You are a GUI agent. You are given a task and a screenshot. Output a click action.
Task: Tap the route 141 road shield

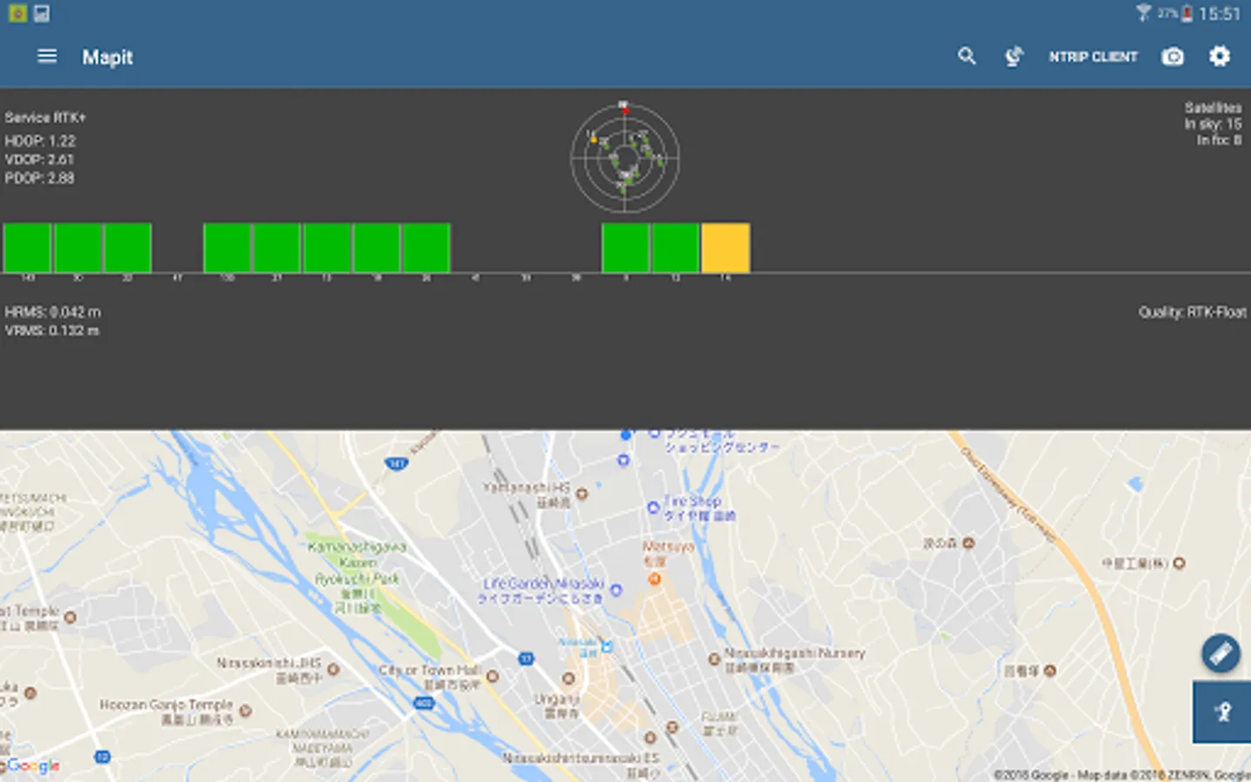(396, 464)
